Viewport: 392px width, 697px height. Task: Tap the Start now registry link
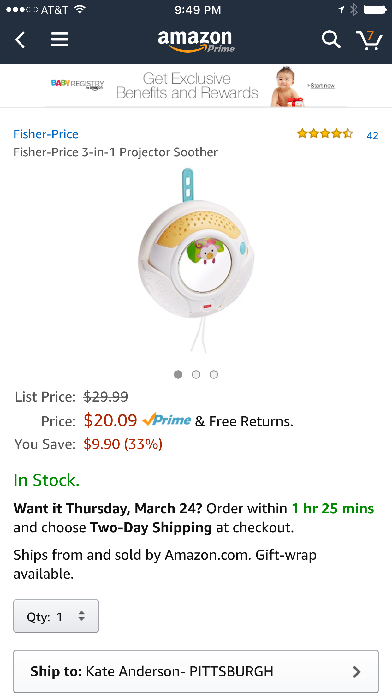click(322, 86)
